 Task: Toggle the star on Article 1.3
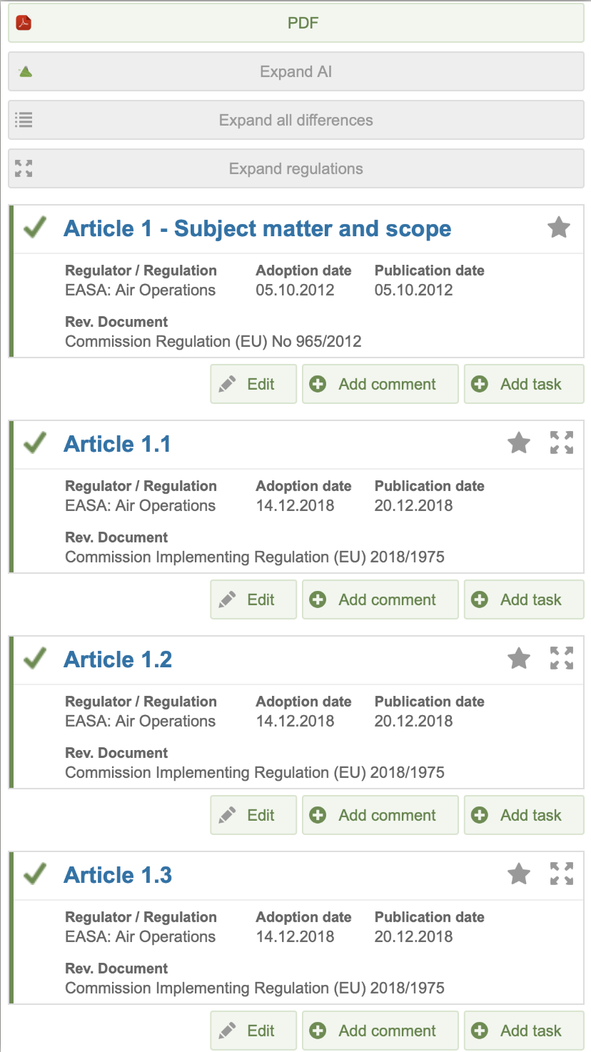click(x=519, y=874)
